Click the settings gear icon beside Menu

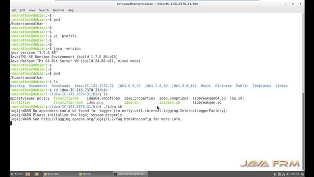tap(12, 174)
